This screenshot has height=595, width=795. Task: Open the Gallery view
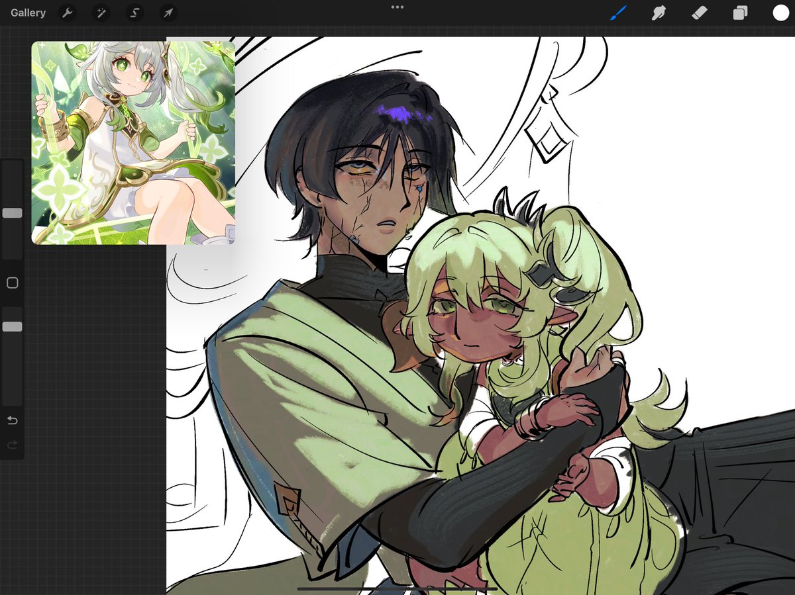[28, 13]
